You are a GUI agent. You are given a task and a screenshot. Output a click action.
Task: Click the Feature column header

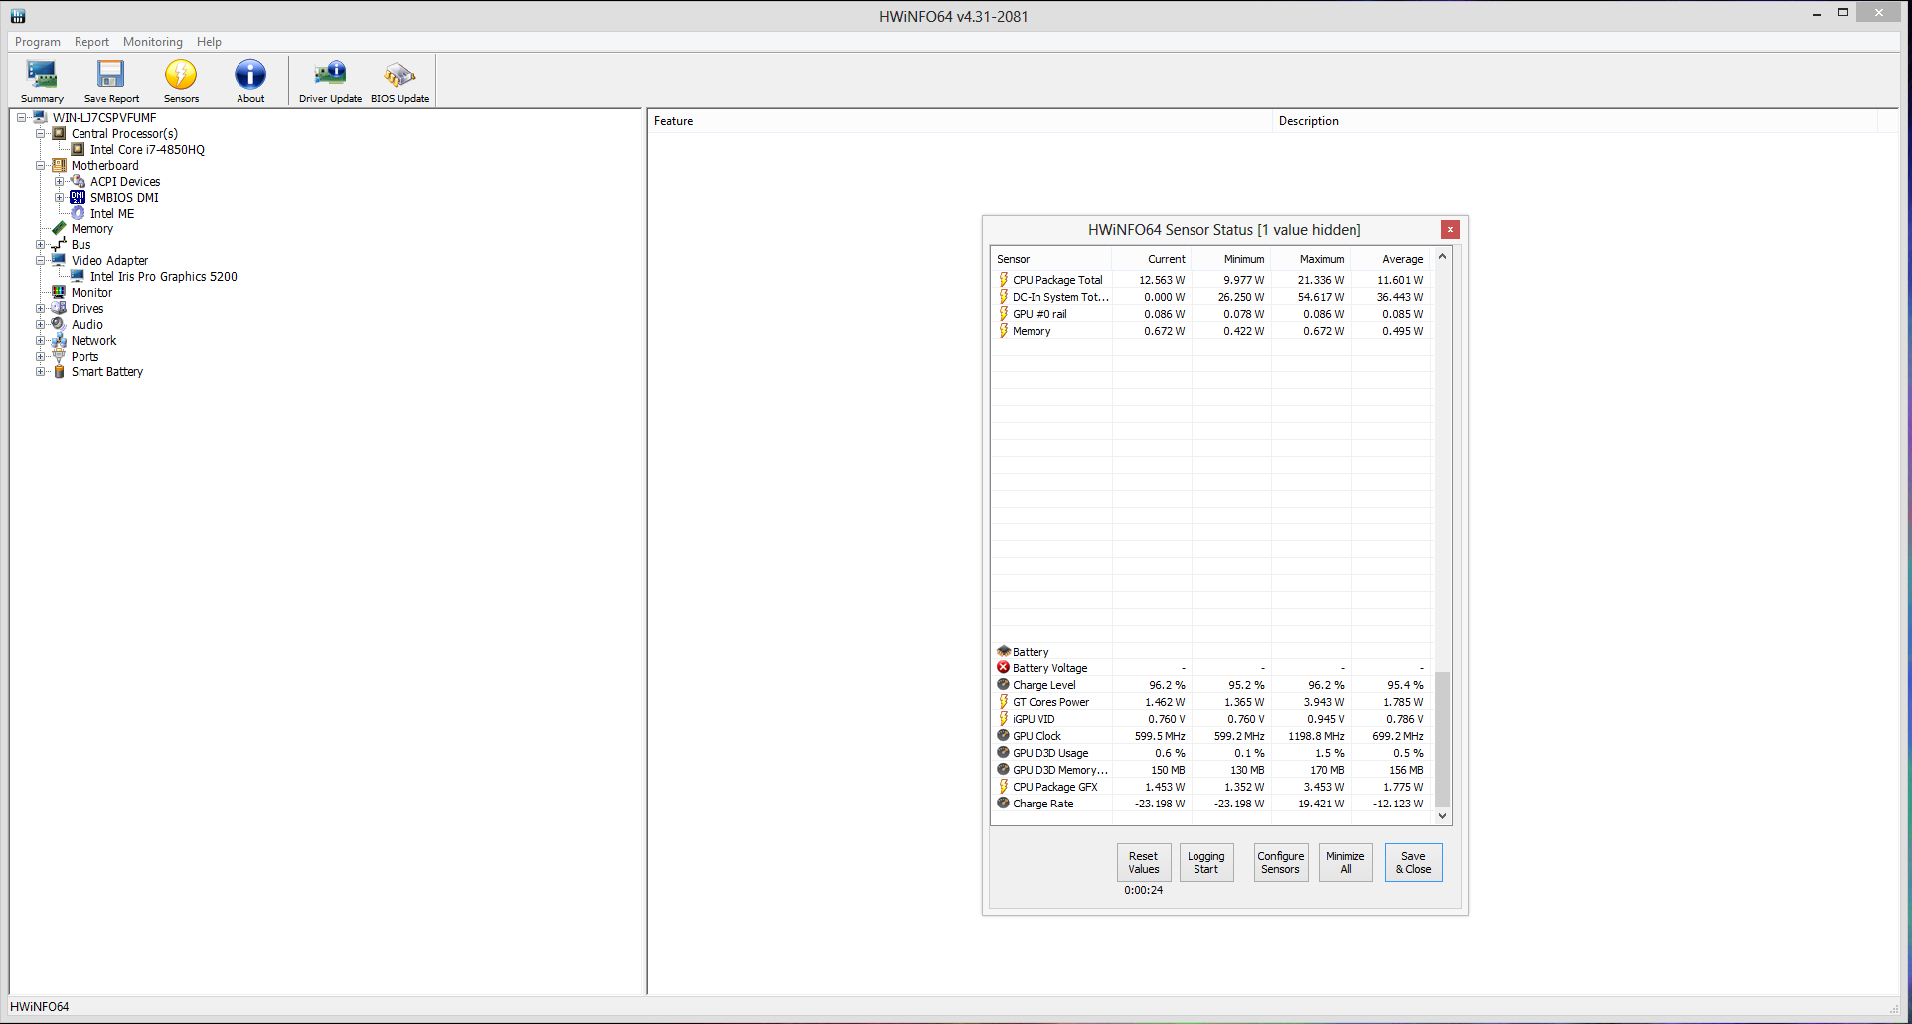click(x=961, y=121)
